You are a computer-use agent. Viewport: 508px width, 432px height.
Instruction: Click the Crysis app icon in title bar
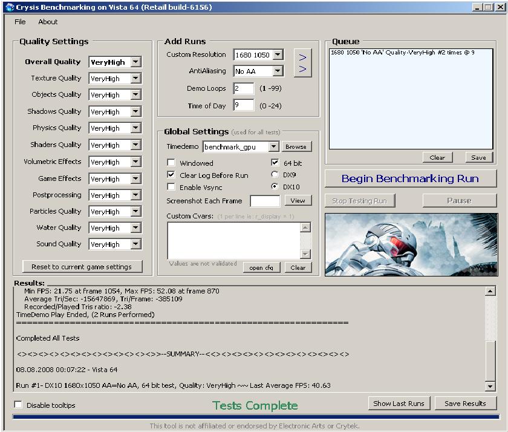pos(8,7)
